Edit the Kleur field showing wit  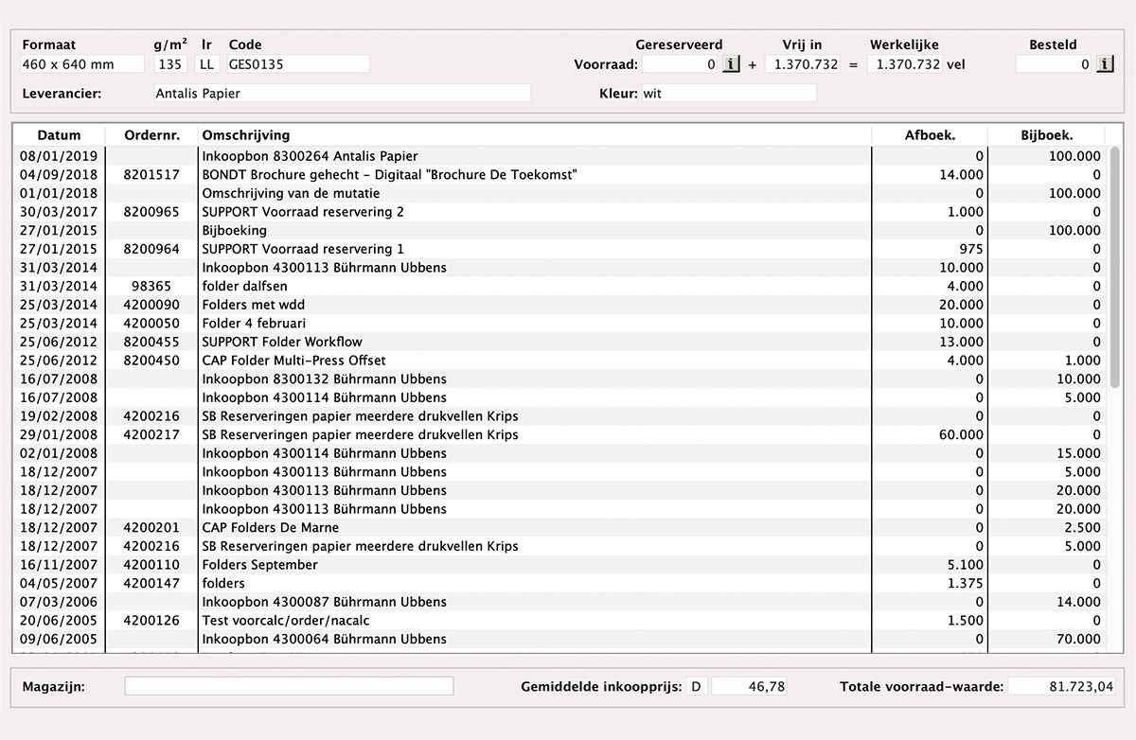pos(729,94)
